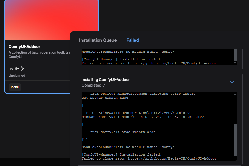Click the Unclaimed publisher label

point(17,76)
